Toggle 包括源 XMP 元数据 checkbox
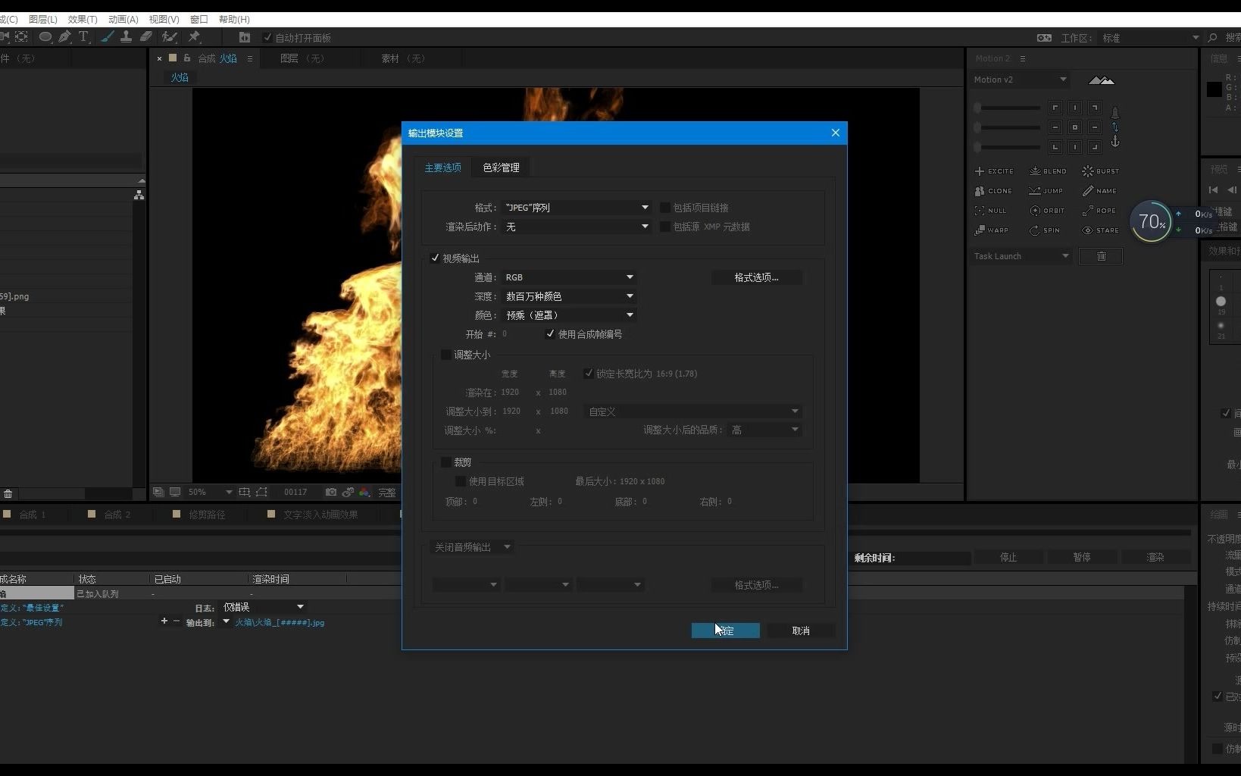This screenshot has height=776, width=1241. [x=664, y=227]
